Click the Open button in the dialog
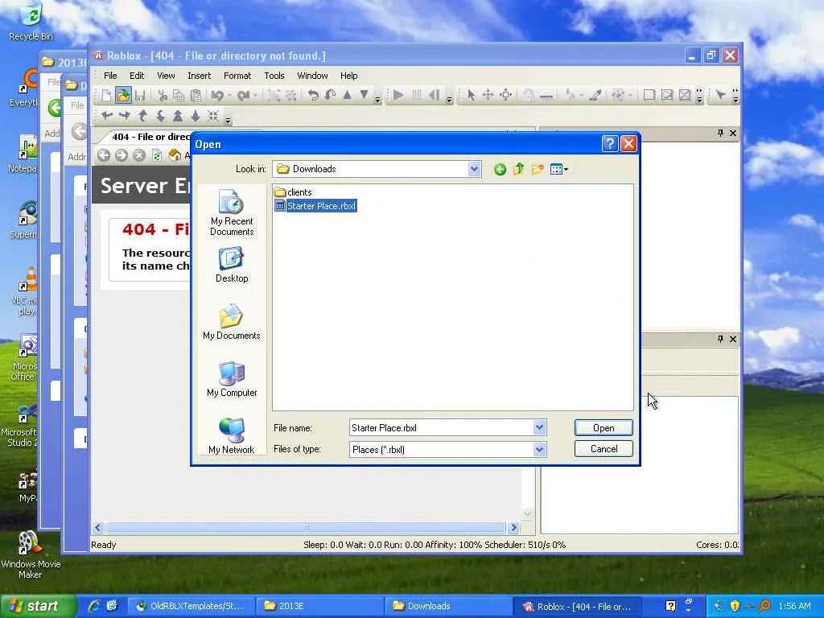 point(604,428)
